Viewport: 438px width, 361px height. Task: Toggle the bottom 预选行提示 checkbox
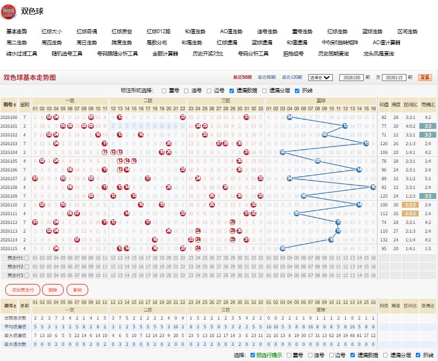pos(252,355)
